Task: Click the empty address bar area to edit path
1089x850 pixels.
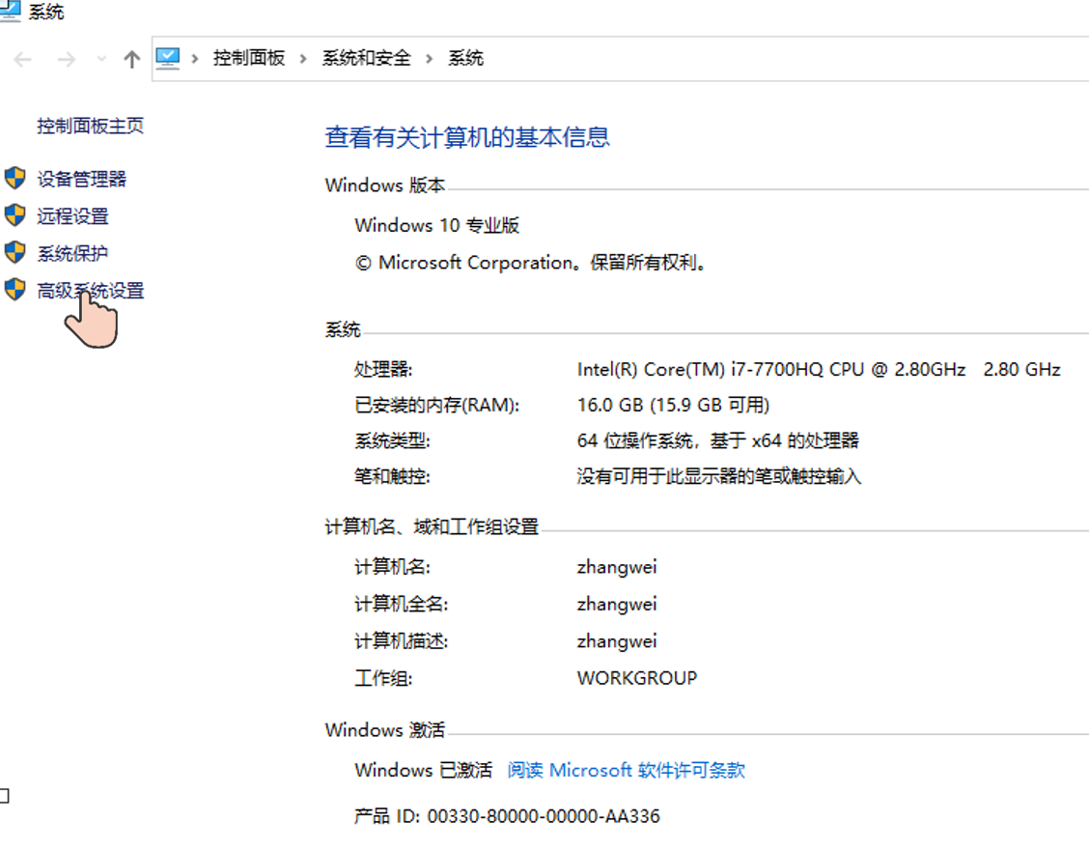Action: [772, 58]
